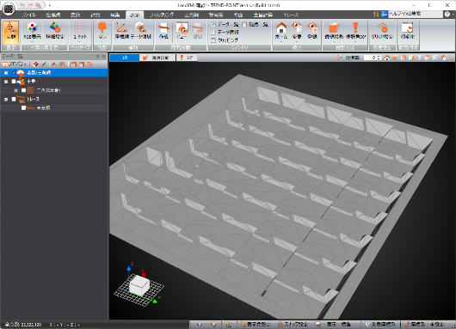Adjust the 1.0 emphasis rate stepper arrows

(379, 58)
